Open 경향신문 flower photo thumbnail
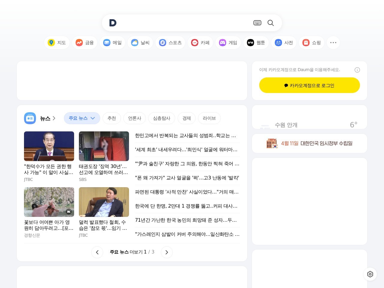The image size is (384, 288). (49, 202)
